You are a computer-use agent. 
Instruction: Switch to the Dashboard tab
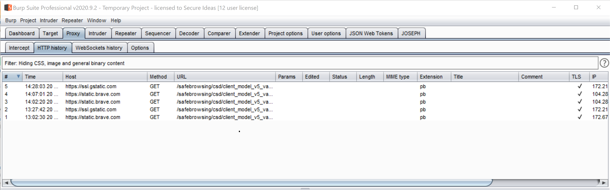point(22,34)
